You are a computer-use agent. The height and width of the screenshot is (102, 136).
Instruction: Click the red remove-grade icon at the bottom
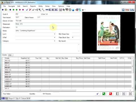click(x=110, y=94)
